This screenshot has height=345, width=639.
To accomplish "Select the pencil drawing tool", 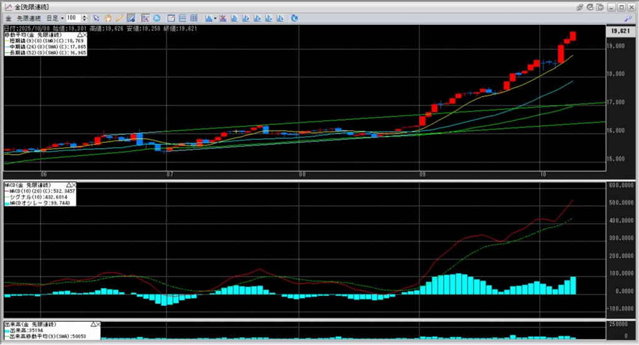I will pyautogui.click(x=119, y=18).
